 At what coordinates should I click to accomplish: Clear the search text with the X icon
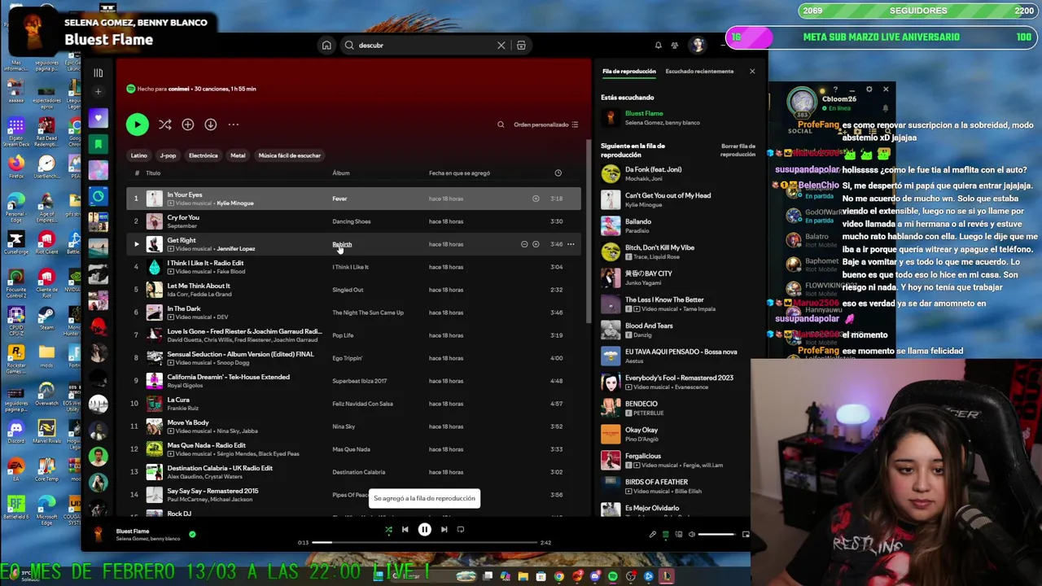pos(501,46)
